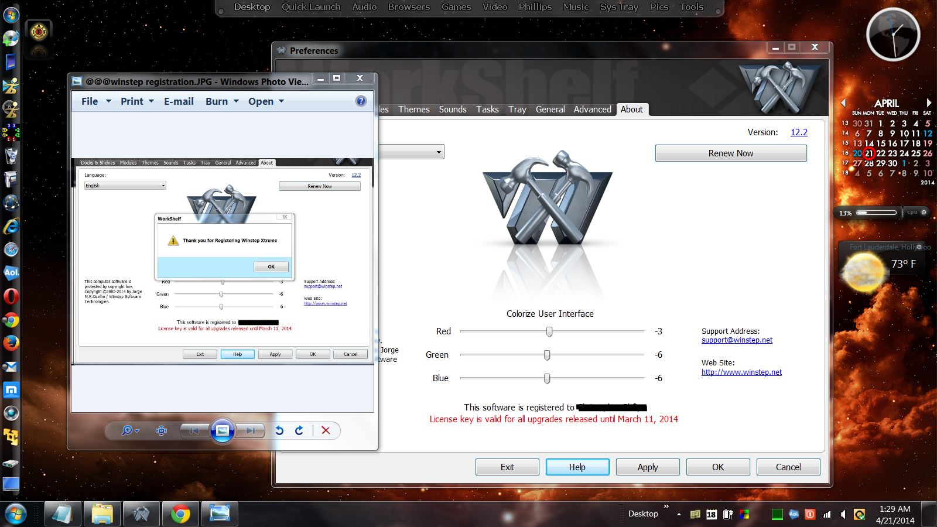Rotate the photo clockwise

299,430
